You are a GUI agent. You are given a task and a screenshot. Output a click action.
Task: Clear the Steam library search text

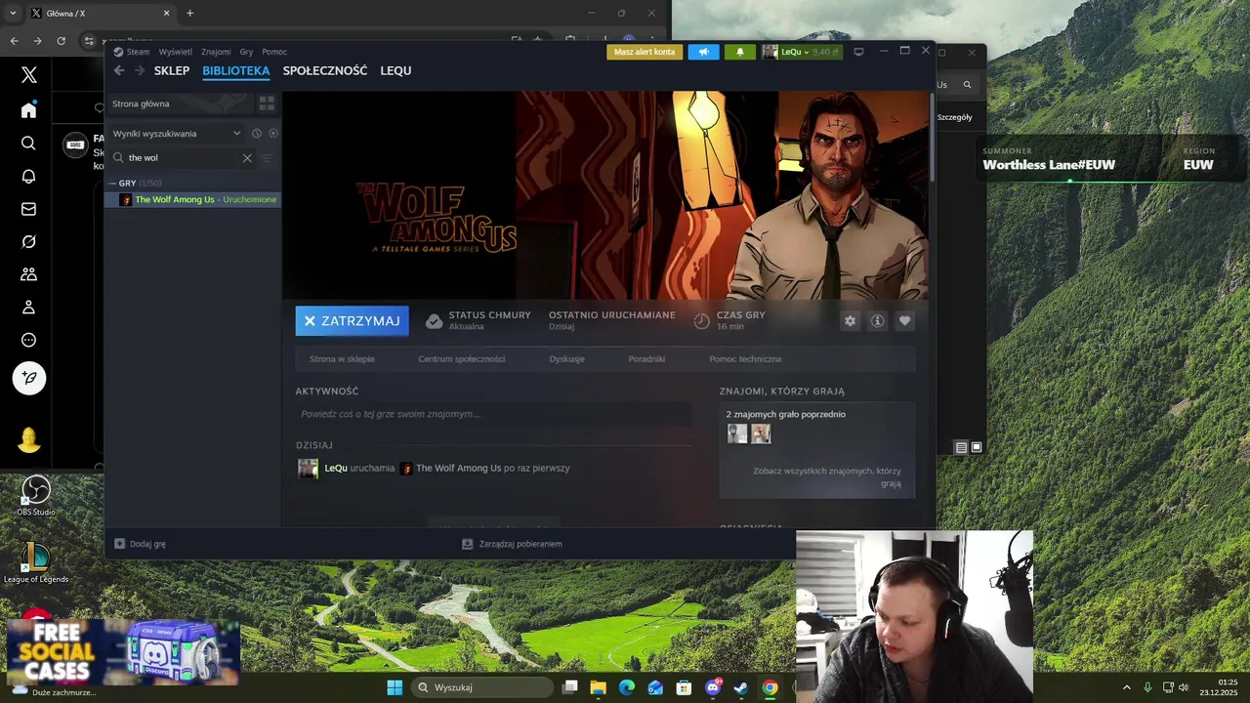[x=247, y=158]
